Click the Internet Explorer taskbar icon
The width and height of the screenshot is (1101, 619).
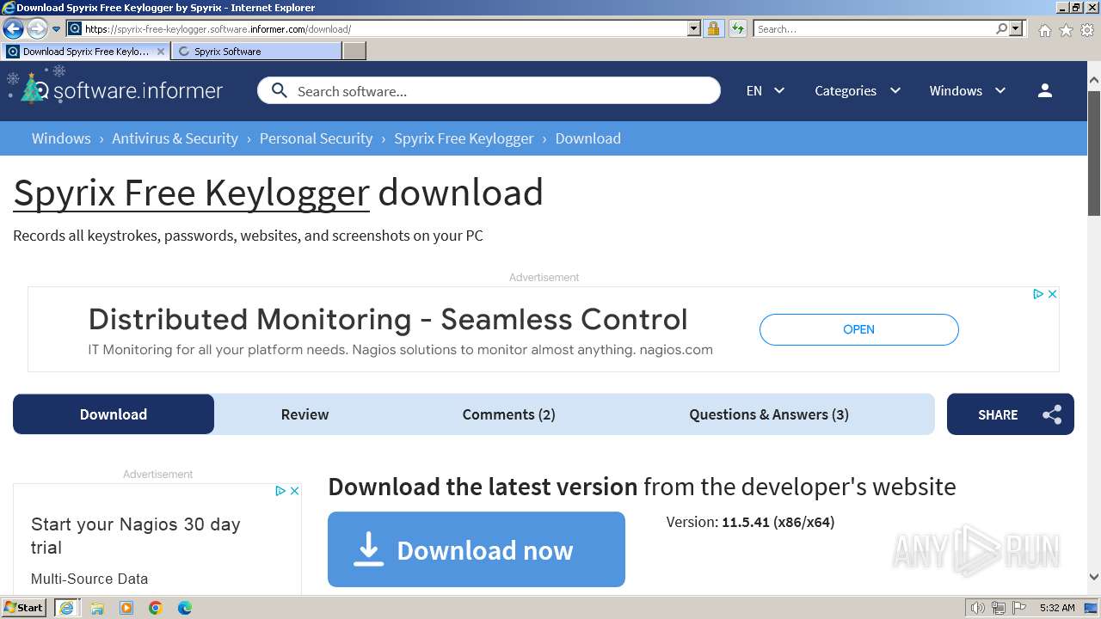(x=67, y=608)
